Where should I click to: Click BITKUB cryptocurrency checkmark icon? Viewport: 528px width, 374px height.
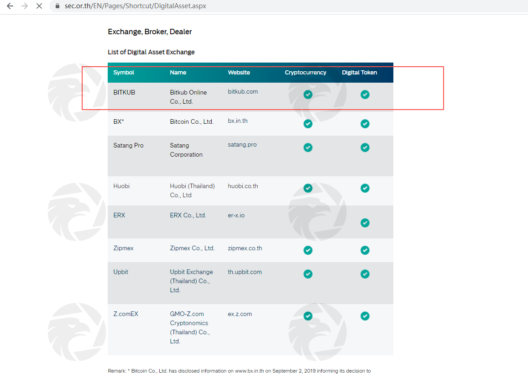308,95
